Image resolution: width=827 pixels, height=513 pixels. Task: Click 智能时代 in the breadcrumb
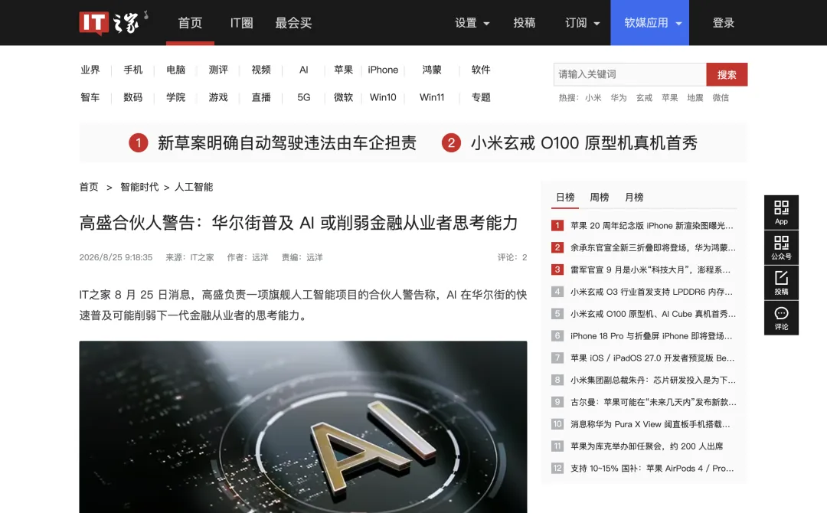tap(139, 187)
